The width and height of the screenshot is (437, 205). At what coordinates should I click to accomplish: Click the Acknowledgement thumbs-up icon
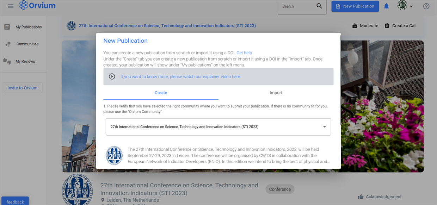(361, 197)
